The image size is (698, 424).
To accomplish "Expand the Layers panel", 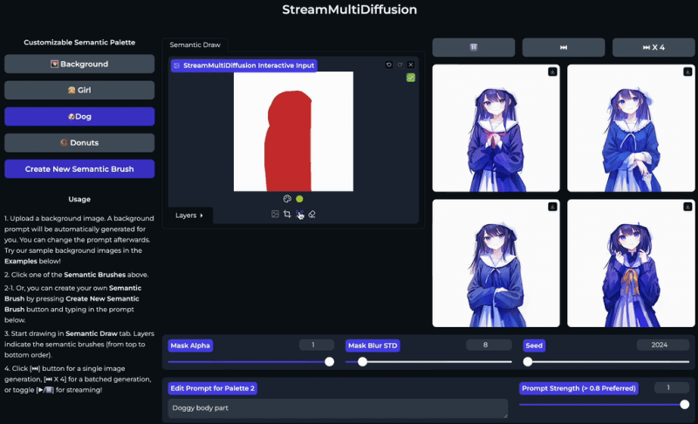I will point(189,215).
